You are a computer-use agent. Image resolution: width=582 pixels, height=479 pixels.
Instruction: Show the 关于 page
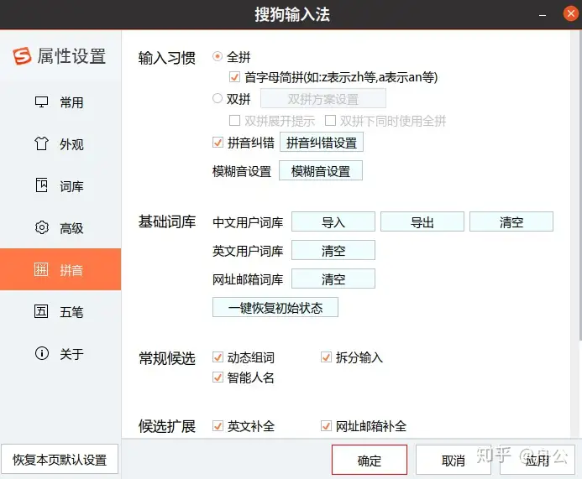click(x=60, y=353)
